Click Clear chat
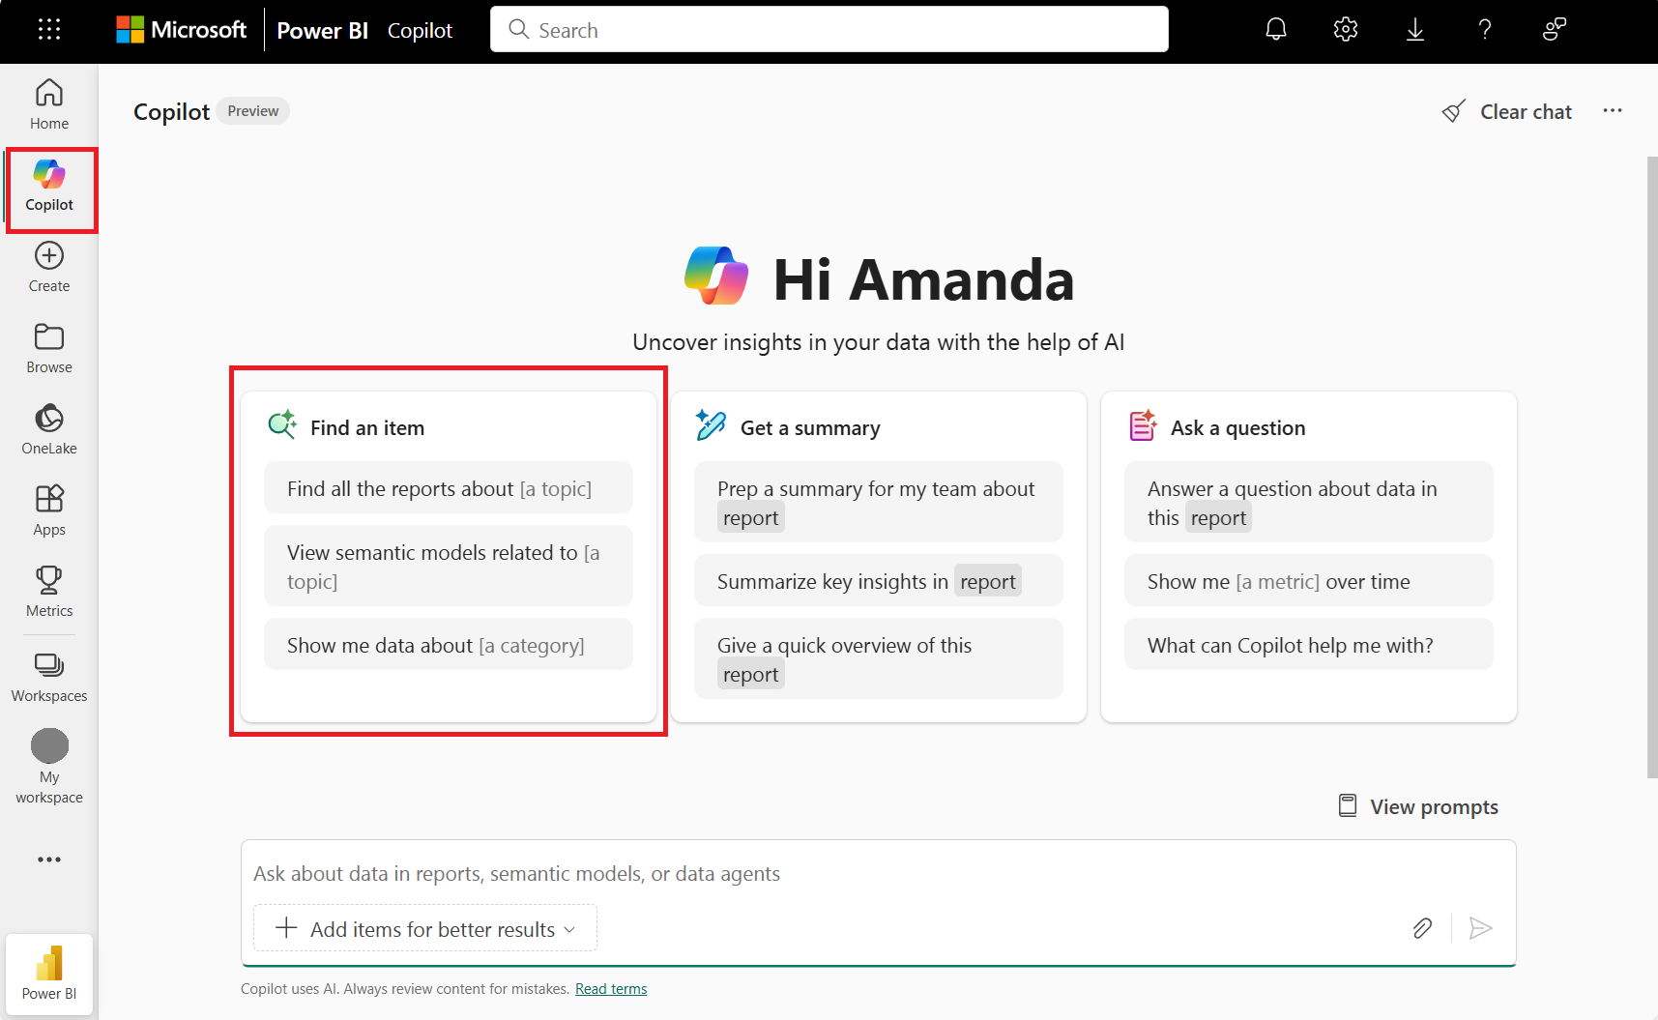 1507,111
